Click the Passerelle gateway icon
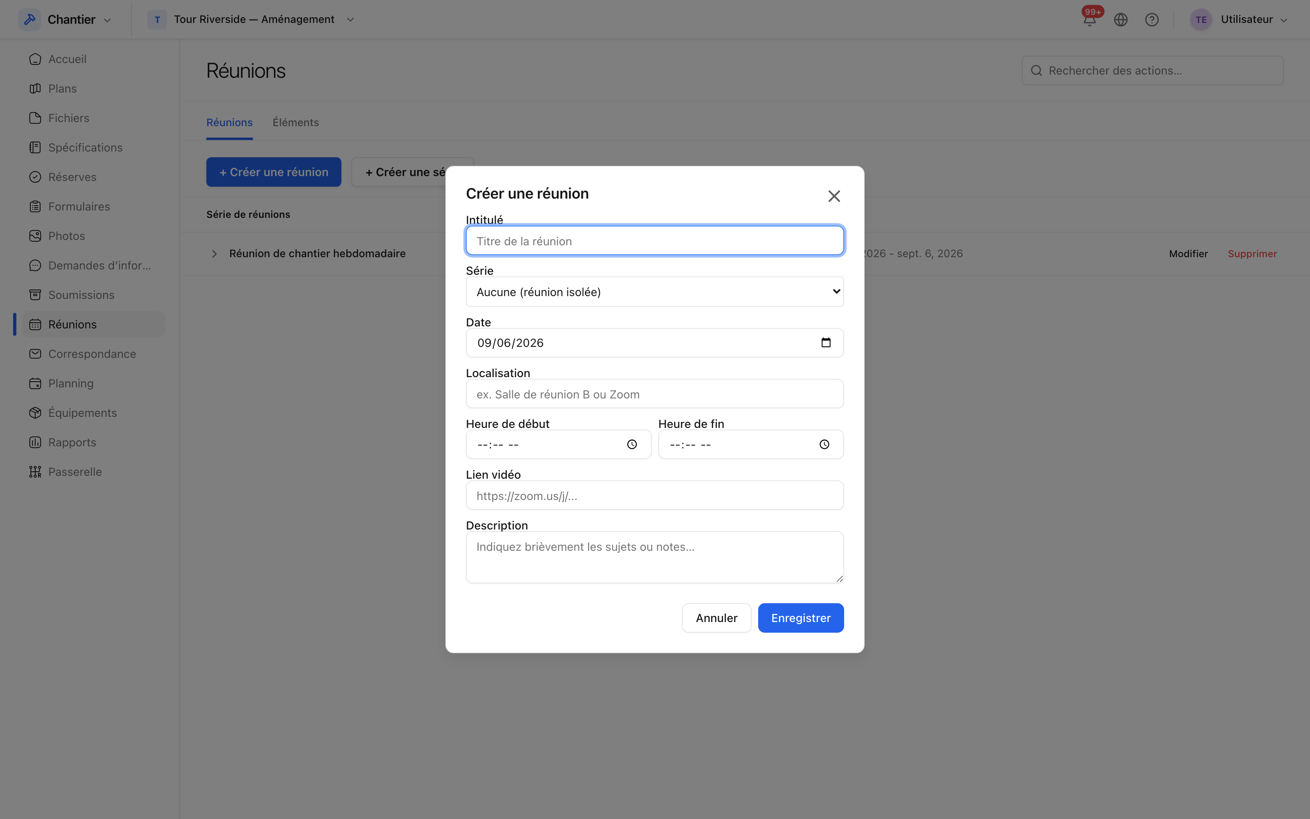This screenshot has height=819, width=1310. pos(35,472)
